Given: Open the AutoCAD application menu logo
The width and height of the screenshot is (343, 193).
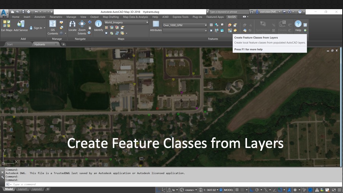Looking at the screenshot, I should 4,13.
